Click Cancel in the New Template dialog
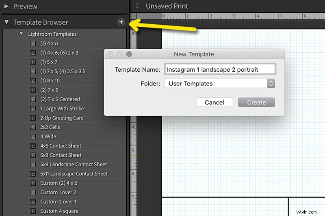325x216 pixels. pyautogui.click(x=214, y=102)
